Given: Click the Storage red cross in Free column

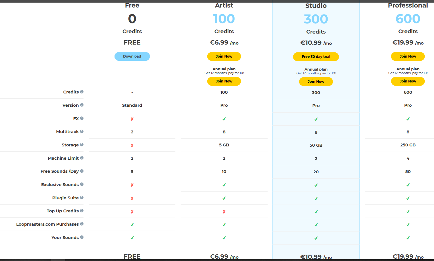Looking at the screenshot, I should 132,145.
